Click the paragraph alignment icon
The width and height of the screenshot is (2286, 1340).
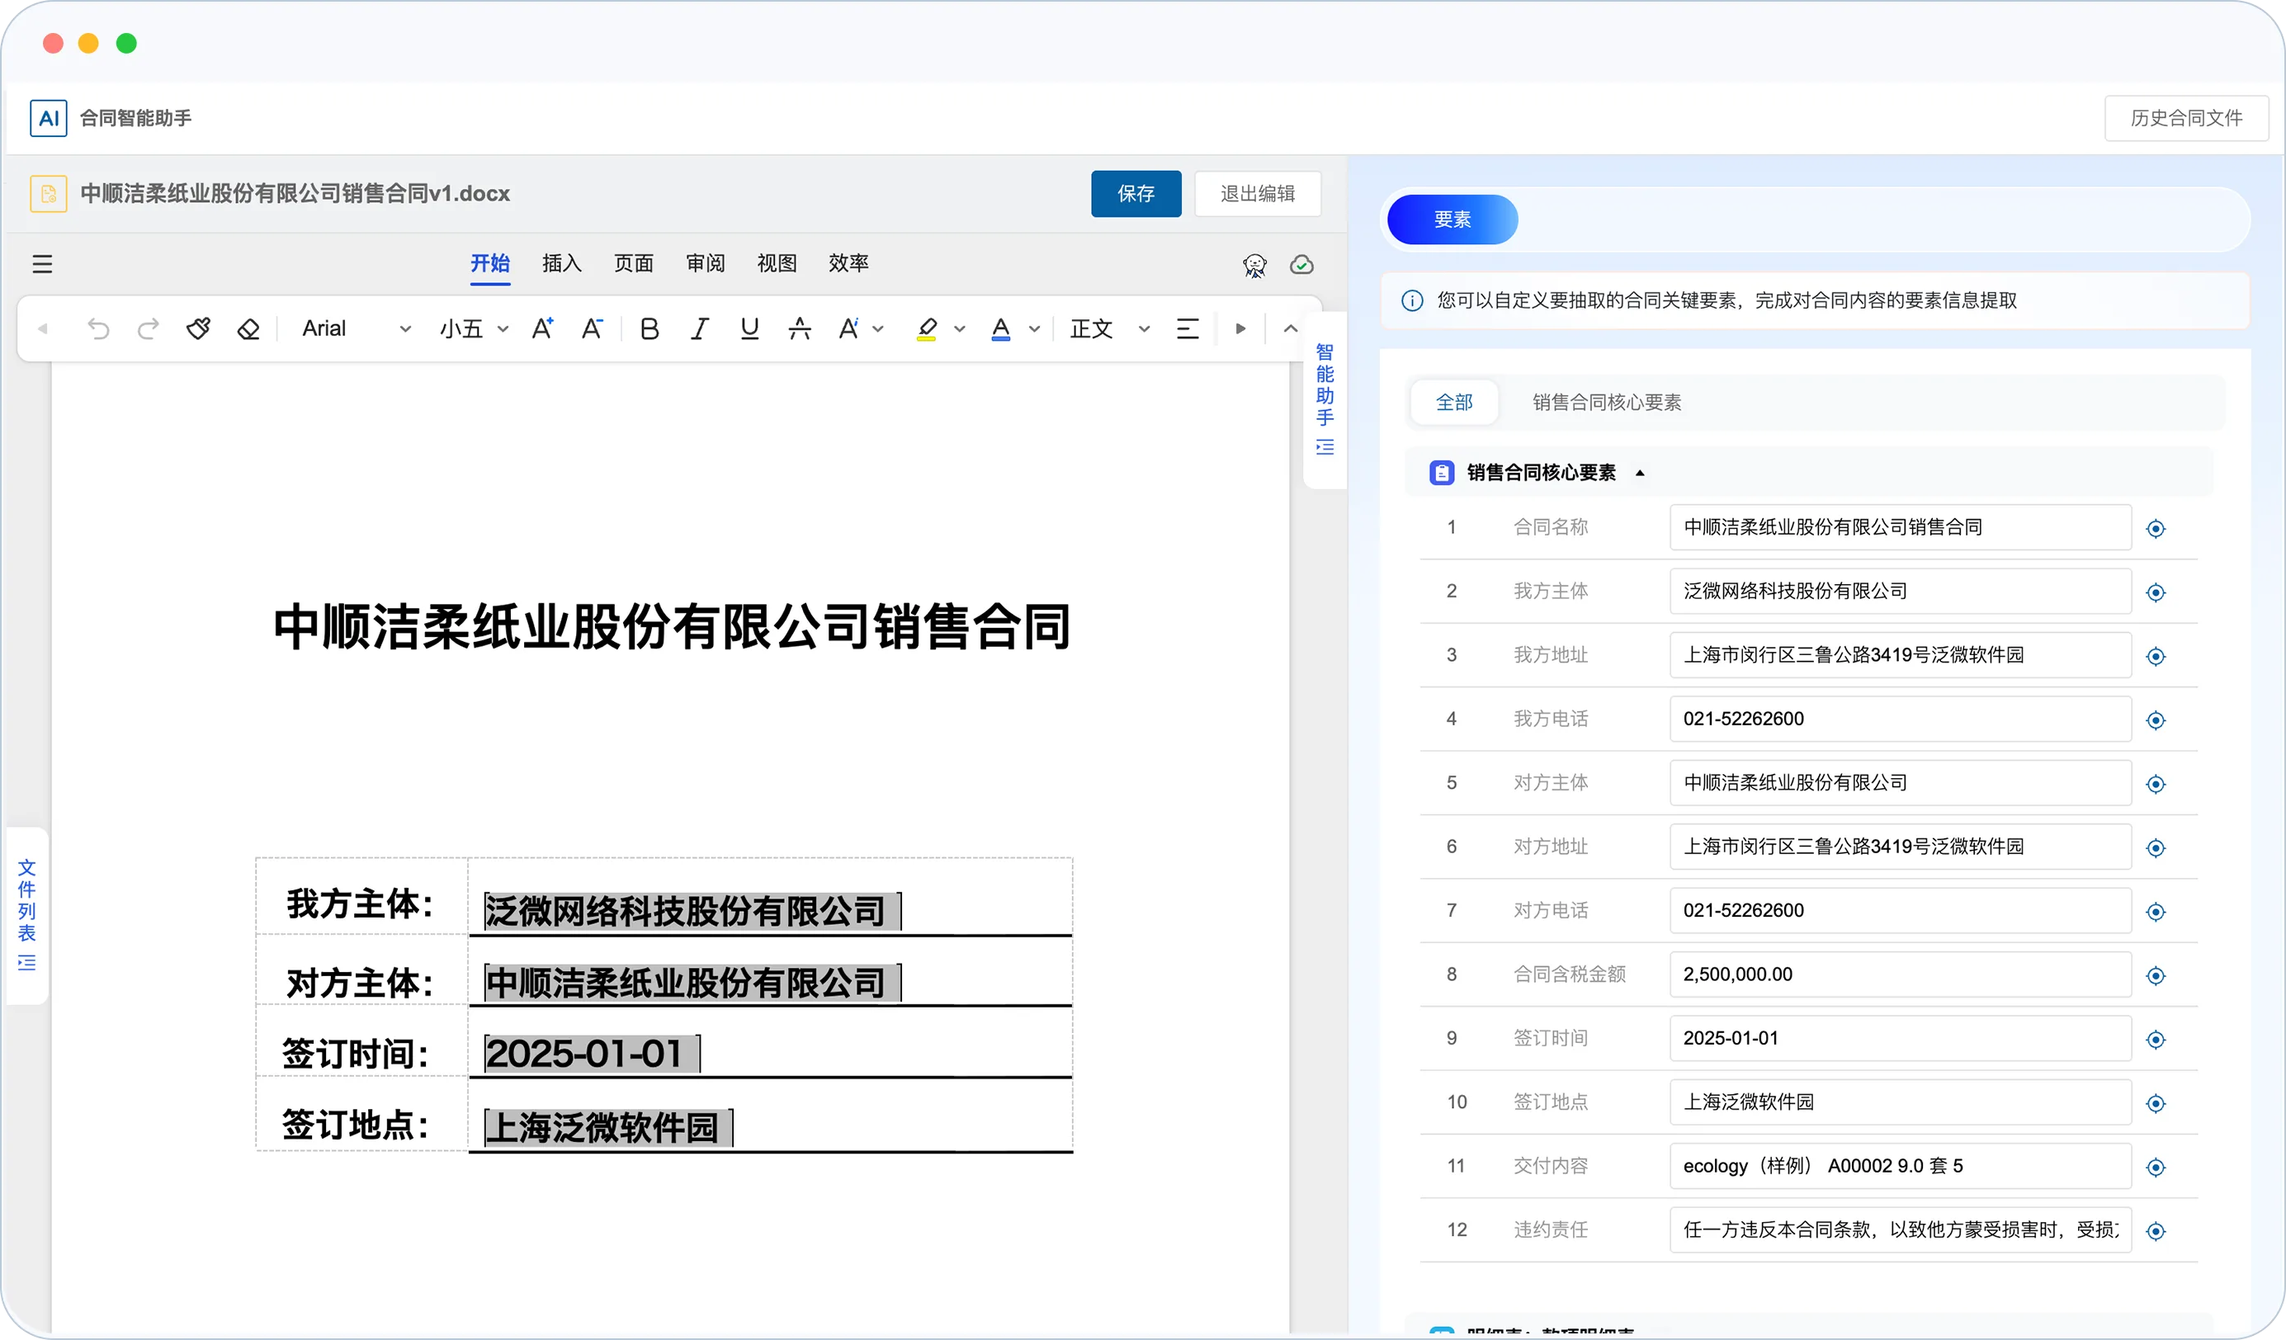coord(1188,328)
